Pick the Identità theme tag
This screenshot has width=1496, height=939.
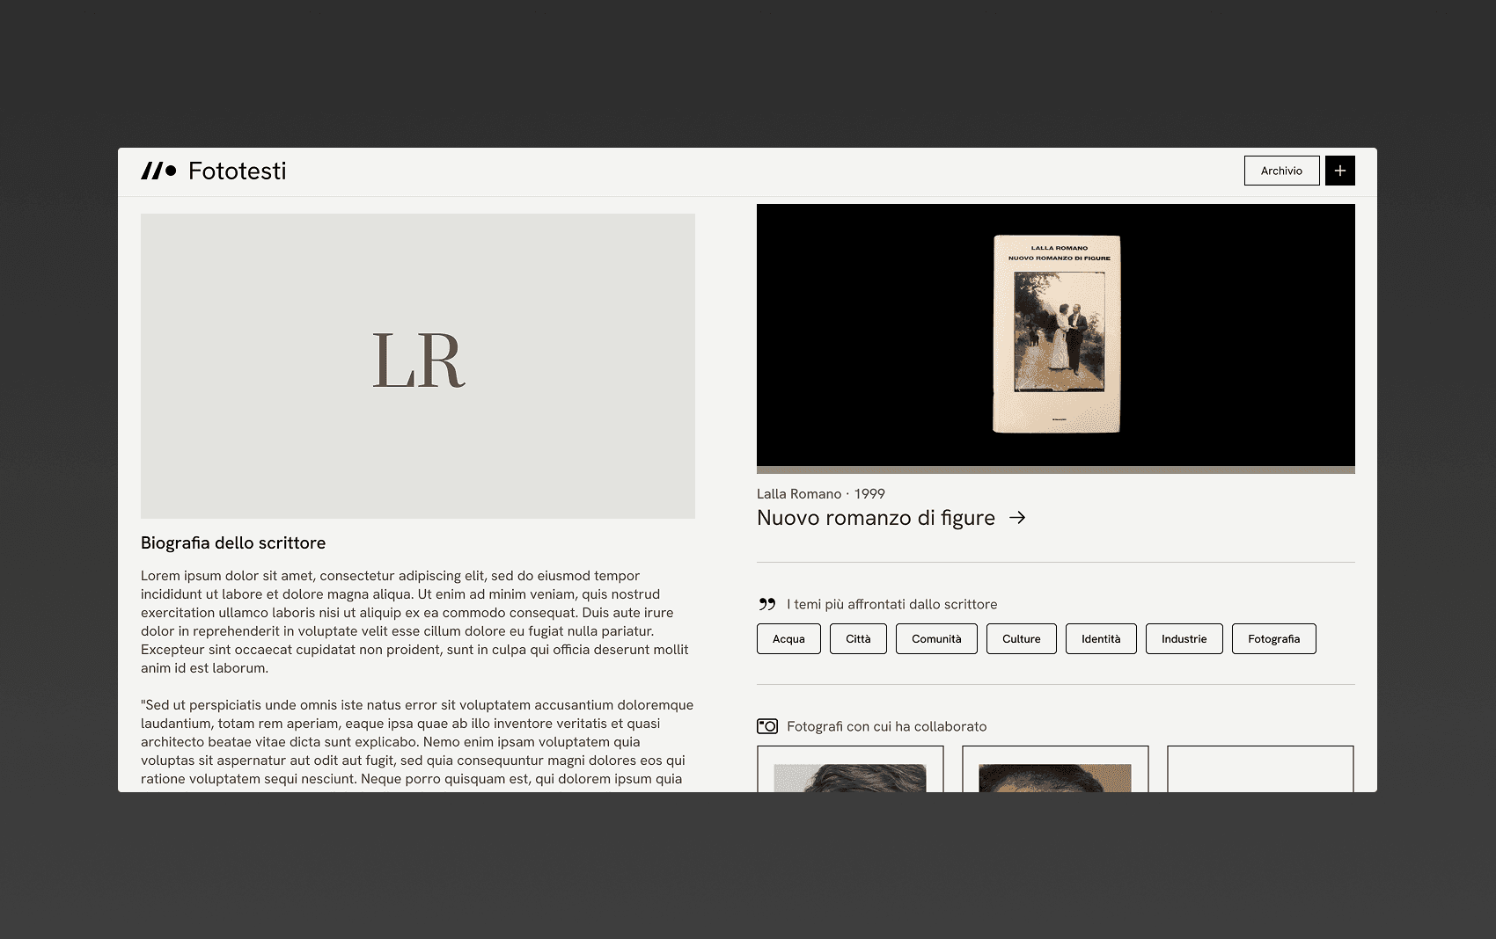point(1101,639)
